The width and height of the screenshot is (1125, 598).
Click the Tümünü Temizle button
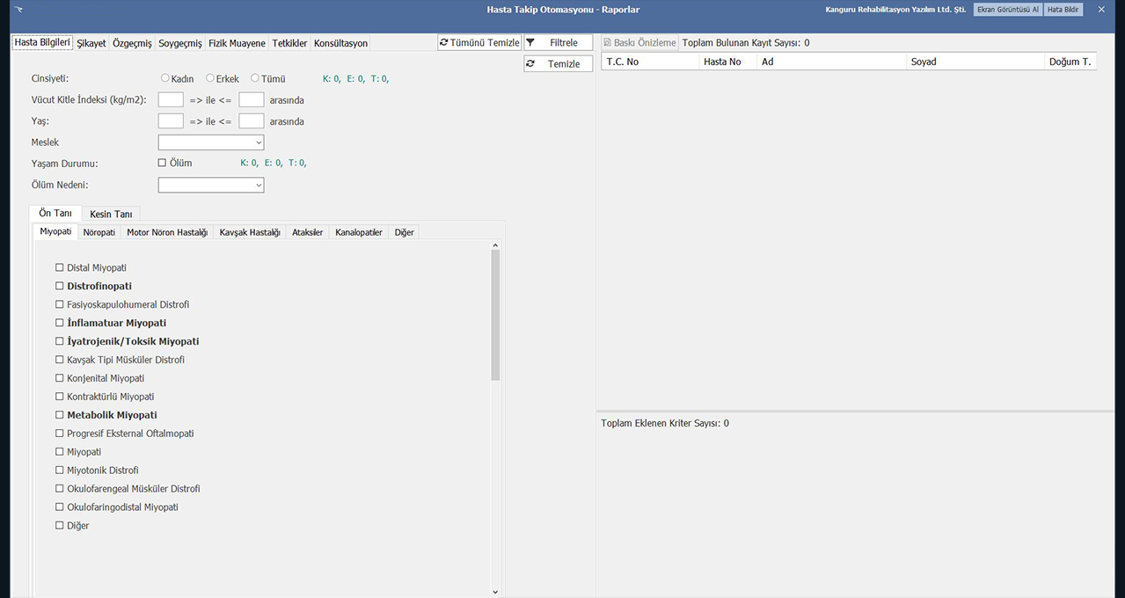coord(479,42)
